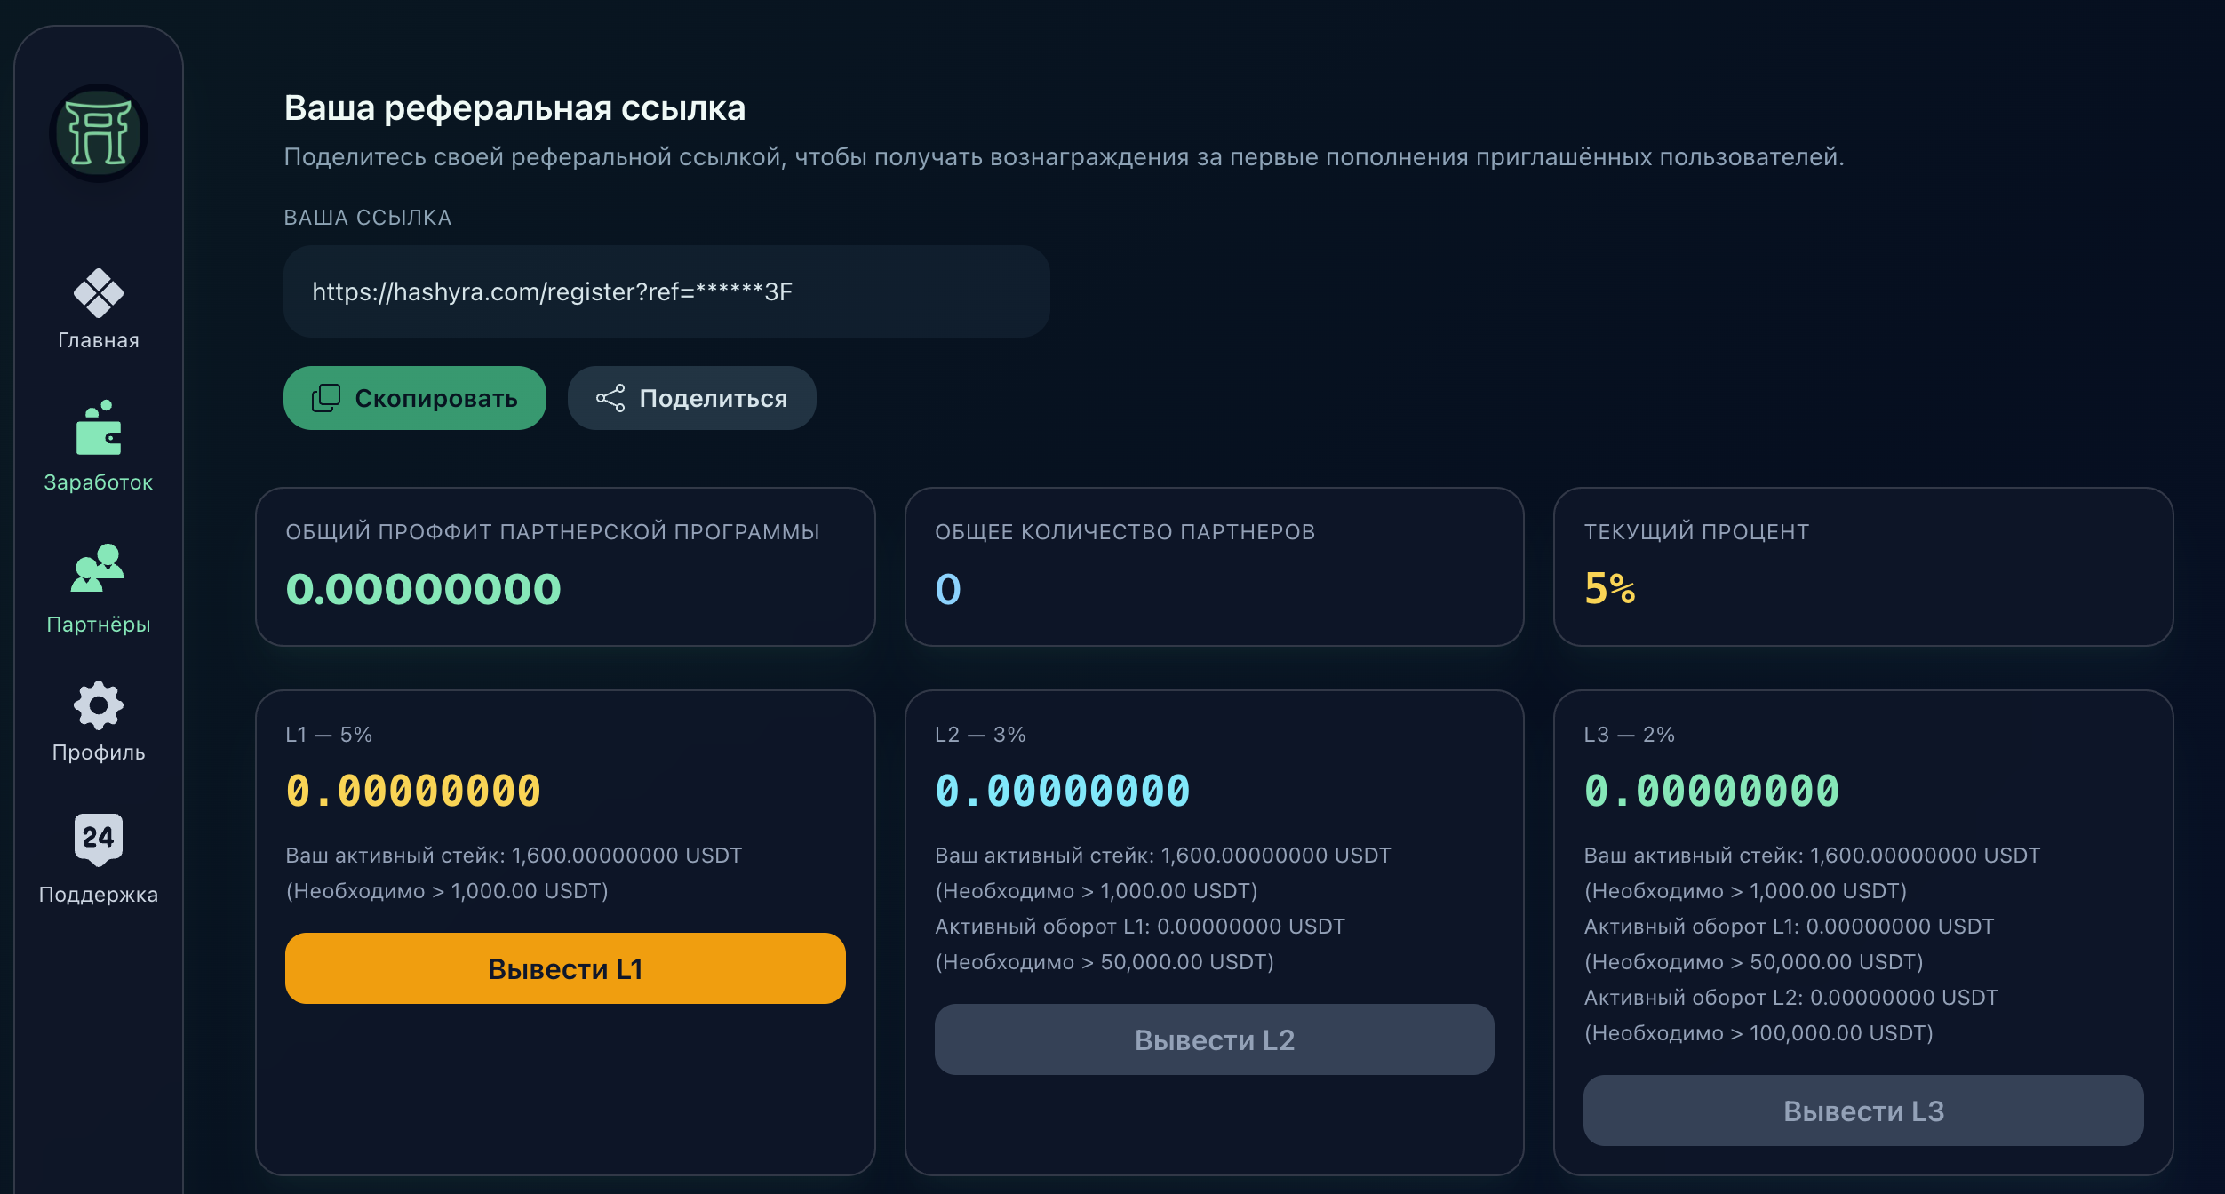Click the Hashyra torii gate logo
The height and width of the screenshot is (1194, 2225).
(99, 133)
